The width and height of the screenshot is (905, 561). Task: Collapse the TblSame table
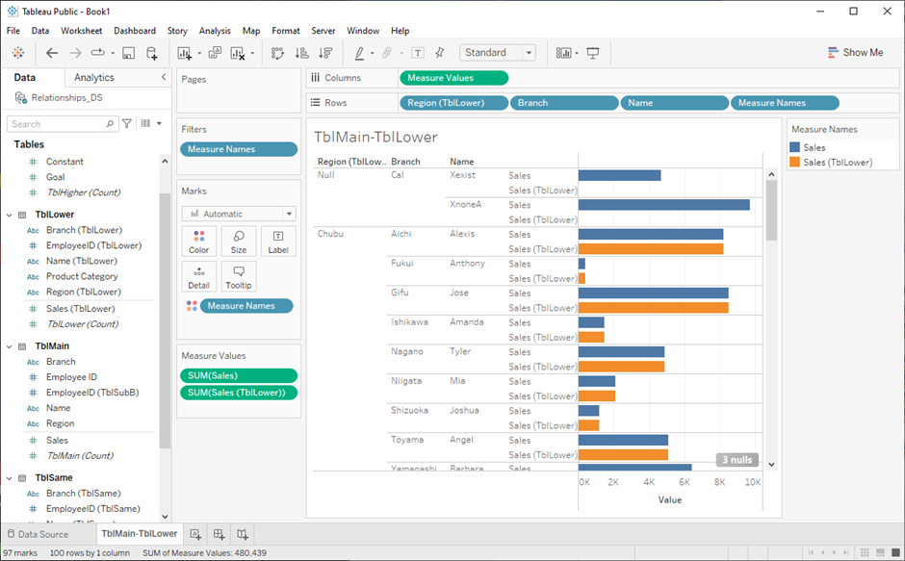tap(10, 478)
